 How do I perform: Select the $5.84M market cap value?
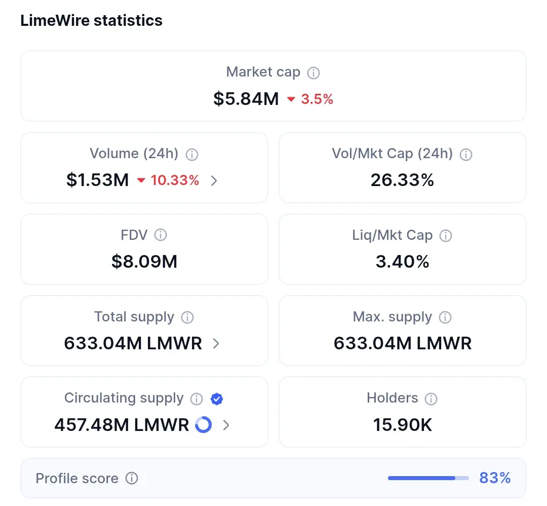point(246,99)
